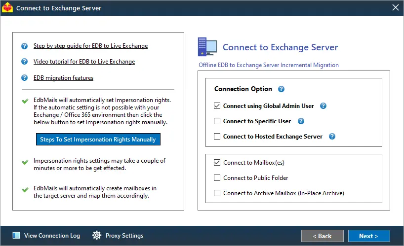Toggle the Connect to Mailbox(es) checkbox

(217, 163)
